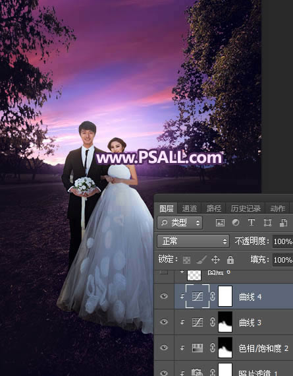Filter layers by shape layer icon
The image size is (293, 376).
267,222
